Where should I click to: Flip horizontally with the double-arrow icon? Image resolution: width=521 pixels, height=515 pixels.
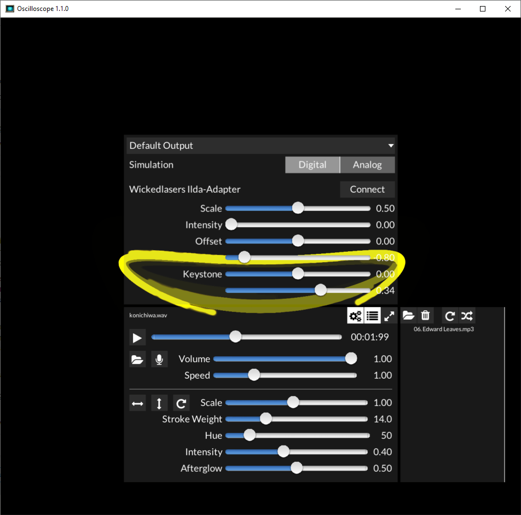click(x=137, y=403)
